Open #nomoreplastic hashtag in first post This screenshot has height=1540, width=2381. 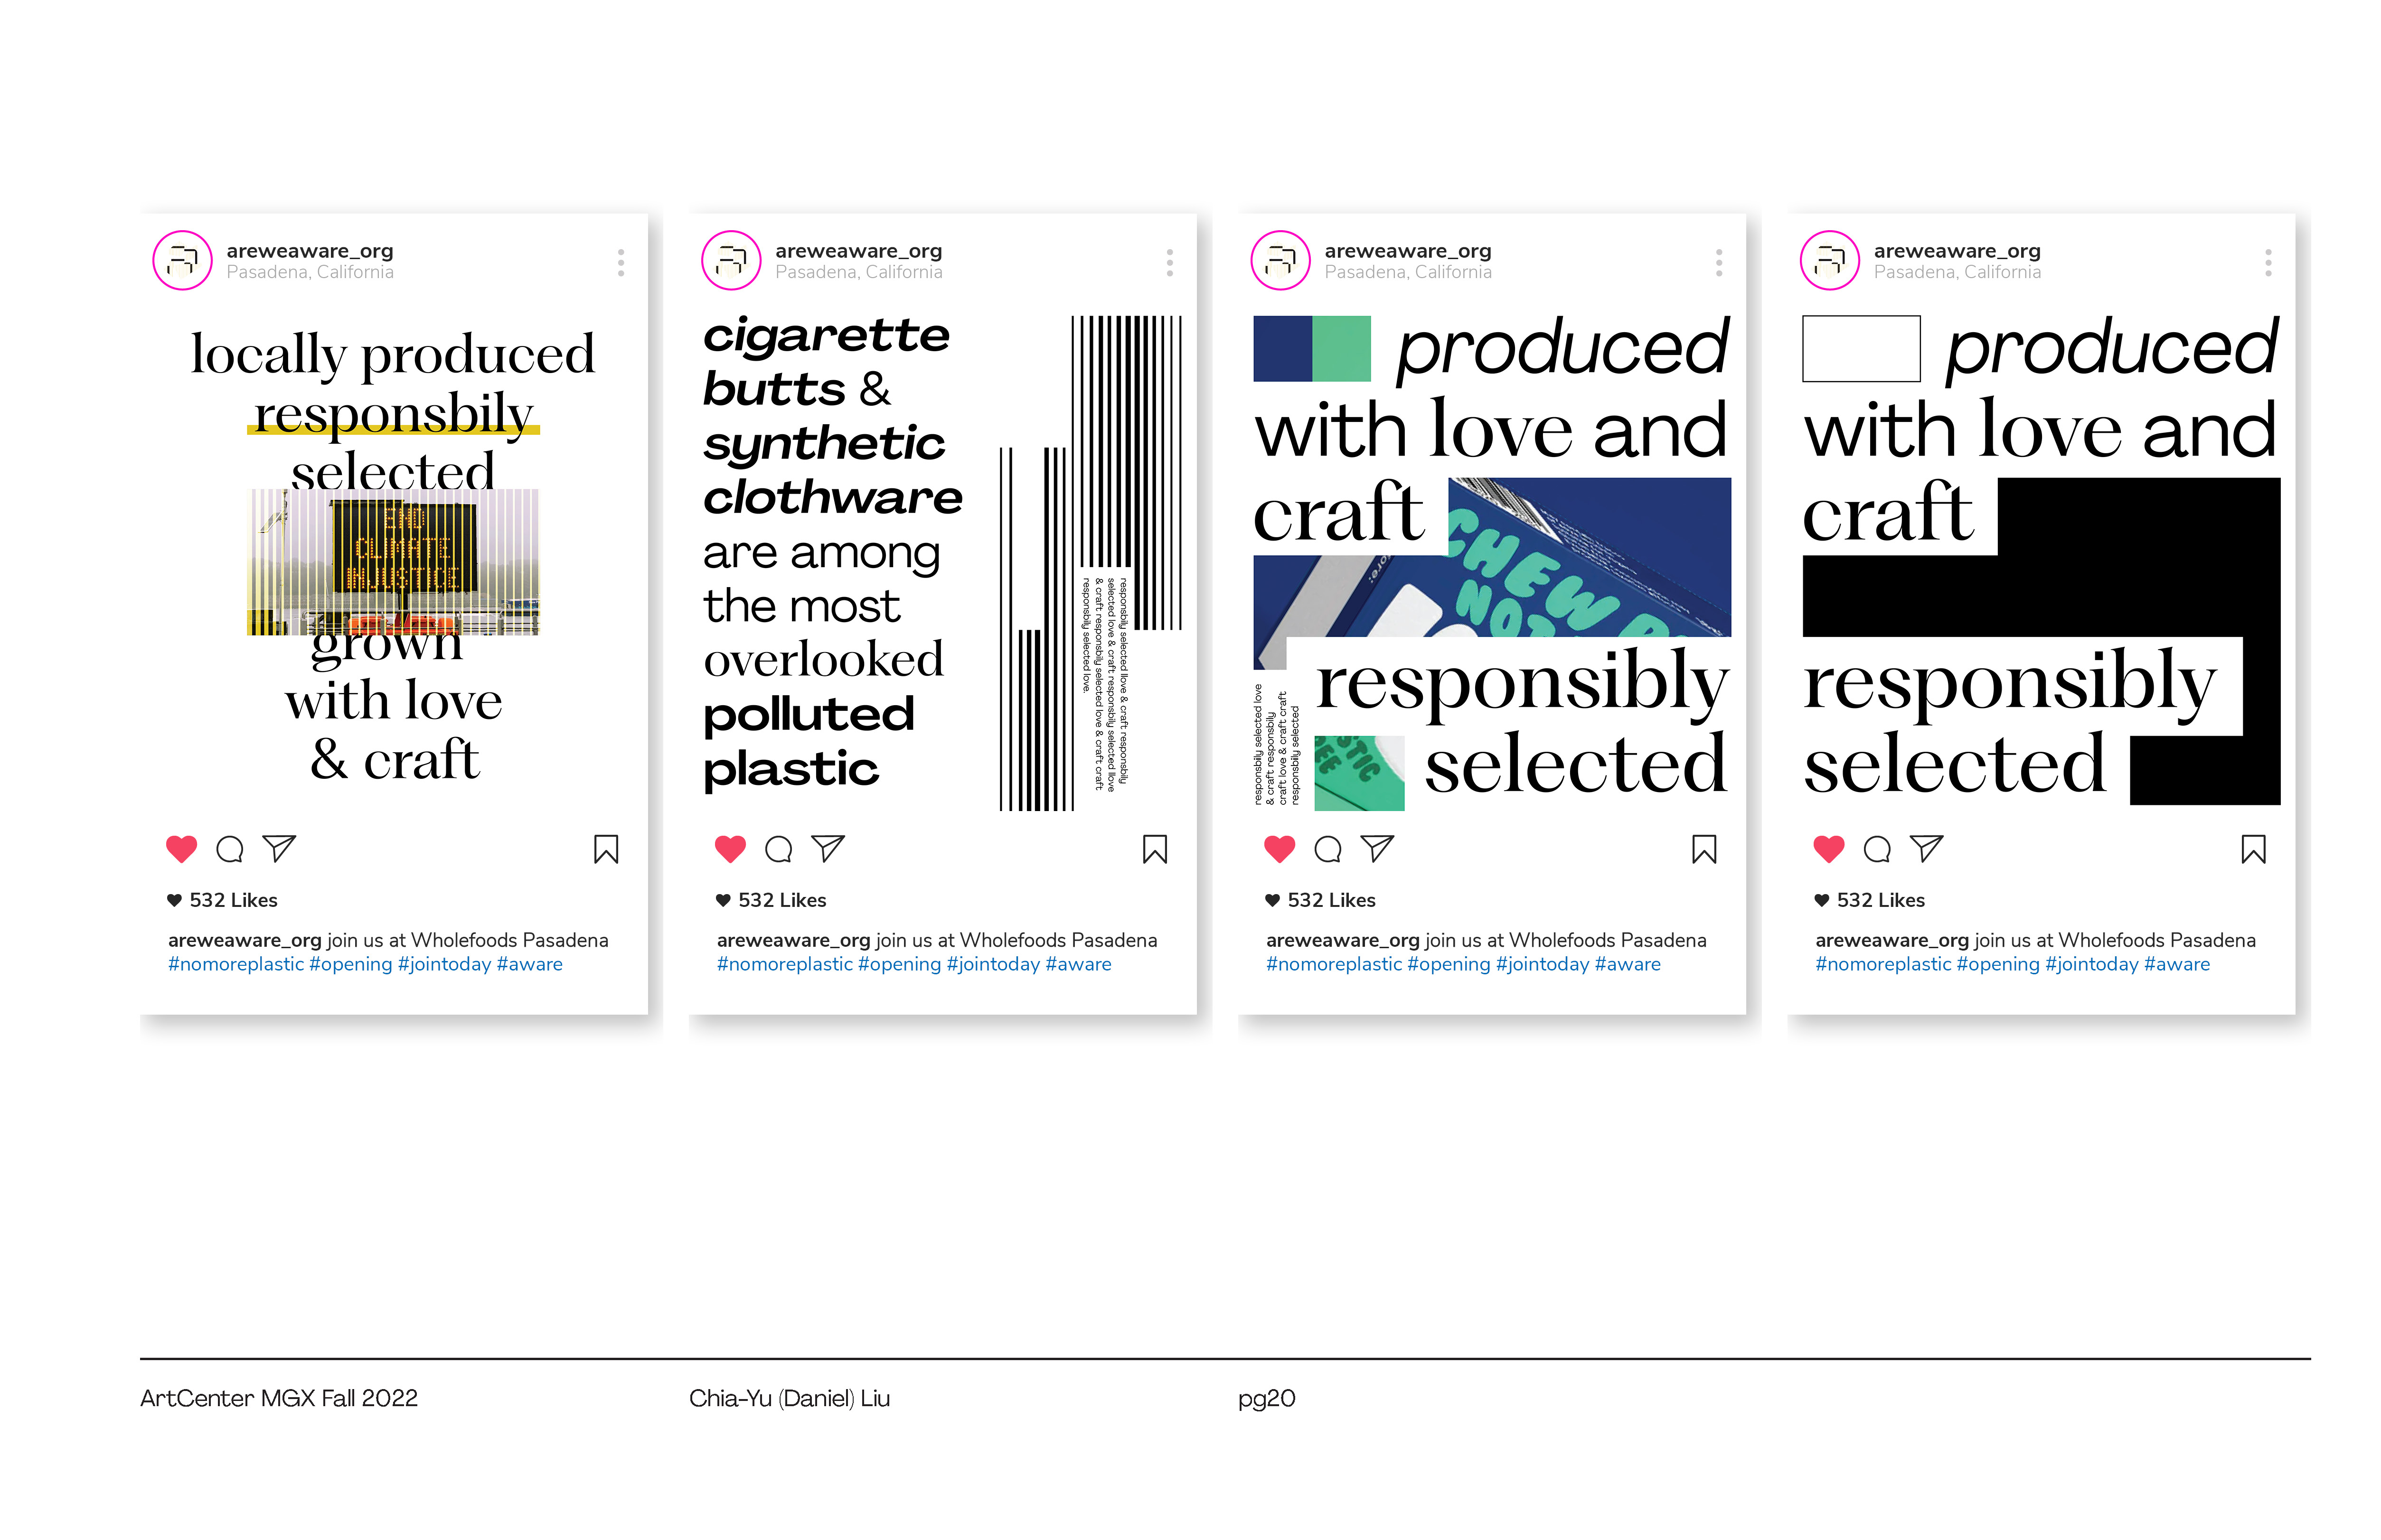(x=236, y=964)
